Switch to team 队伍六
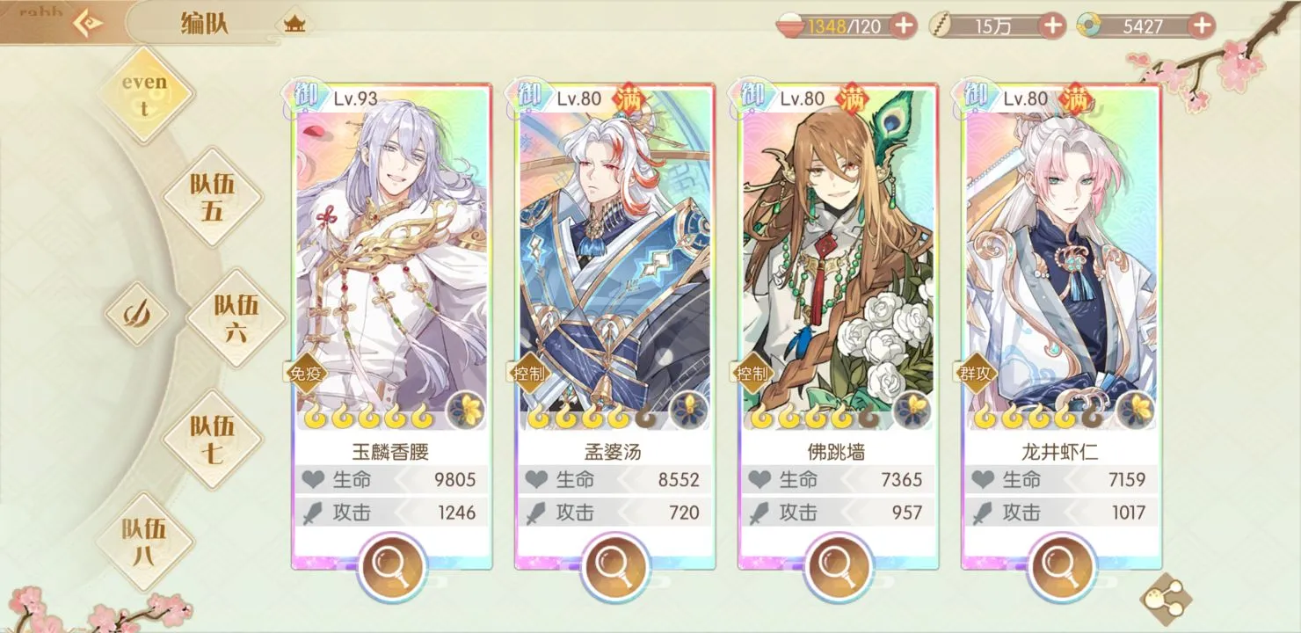Image resolution: width=1301 pixels, height=633 pixels. (236, 317)
